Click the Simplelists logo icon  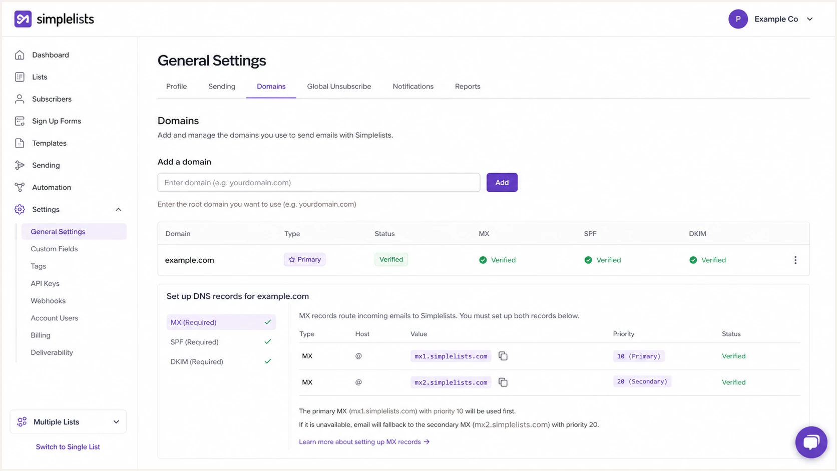pyautogui.click(x=23, y=19)
